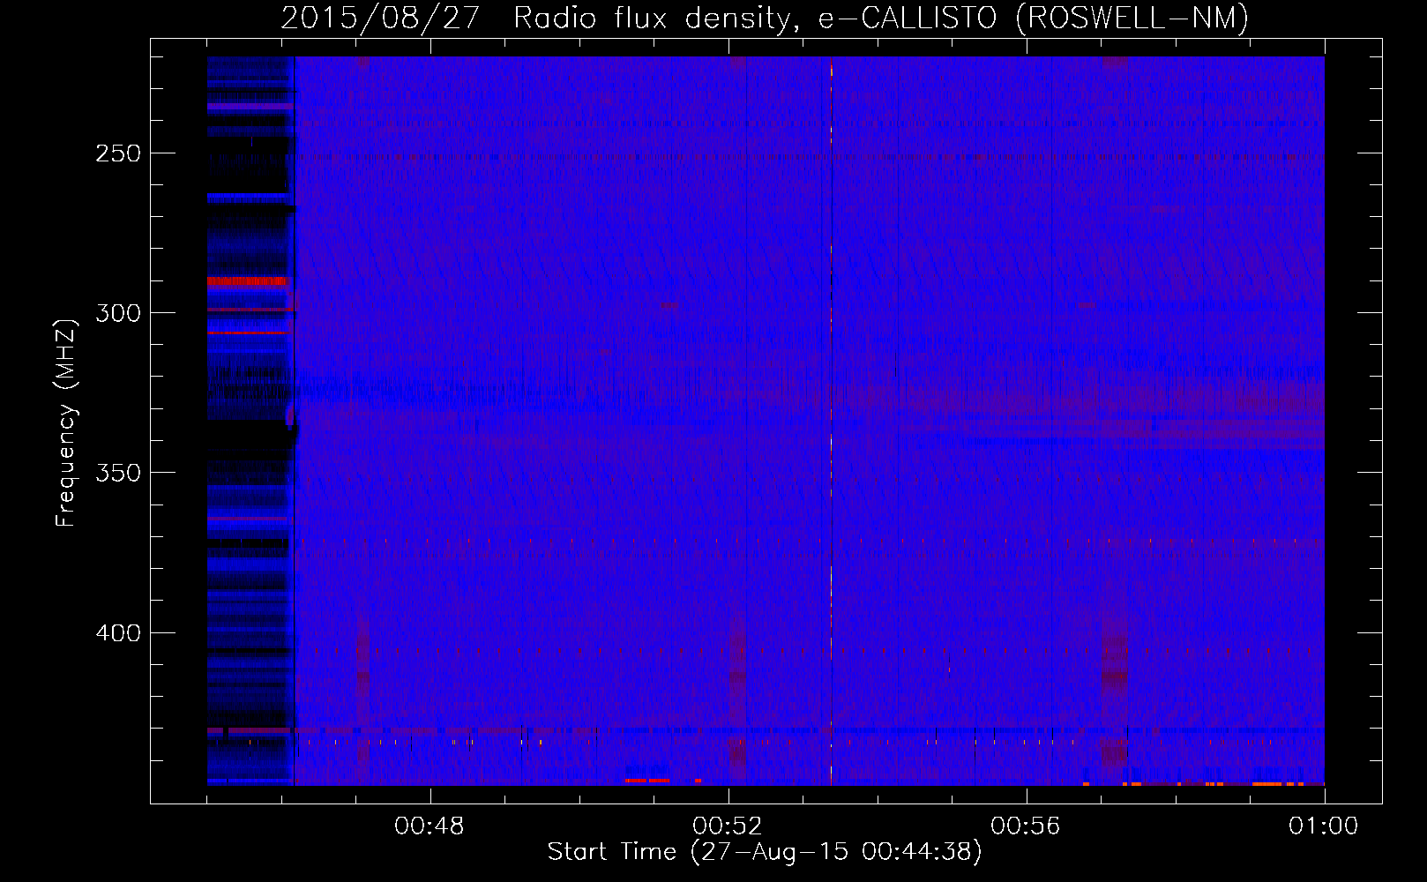Select the "Frequency (MHZ)" axis label
This screenshot has height=882, width=1427.
click(66, 422)
